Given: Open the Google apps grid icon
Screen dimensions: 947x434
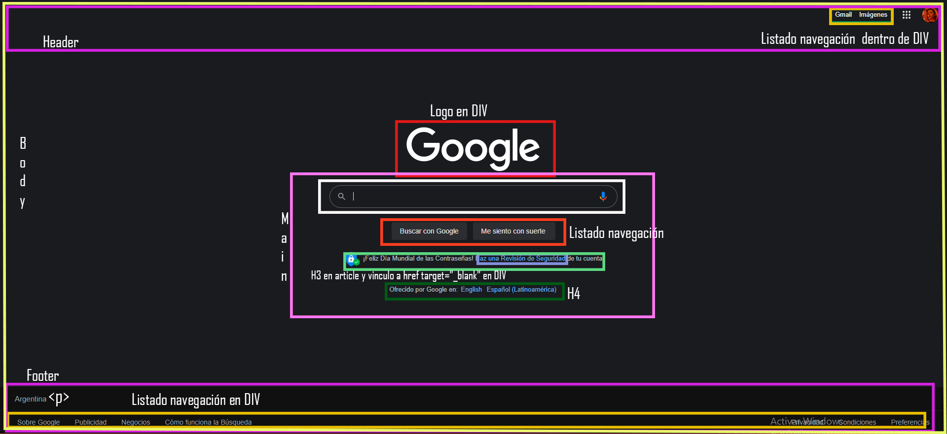Looking at the screenshot, I should (x=906, y=15).
